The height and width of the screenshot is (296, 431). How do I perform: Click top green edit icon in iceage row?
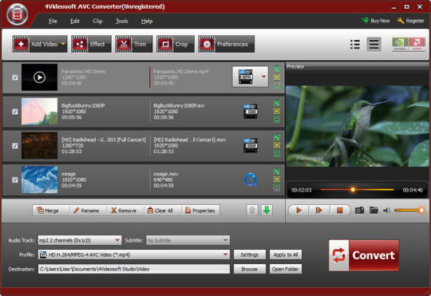pos(277,172)
